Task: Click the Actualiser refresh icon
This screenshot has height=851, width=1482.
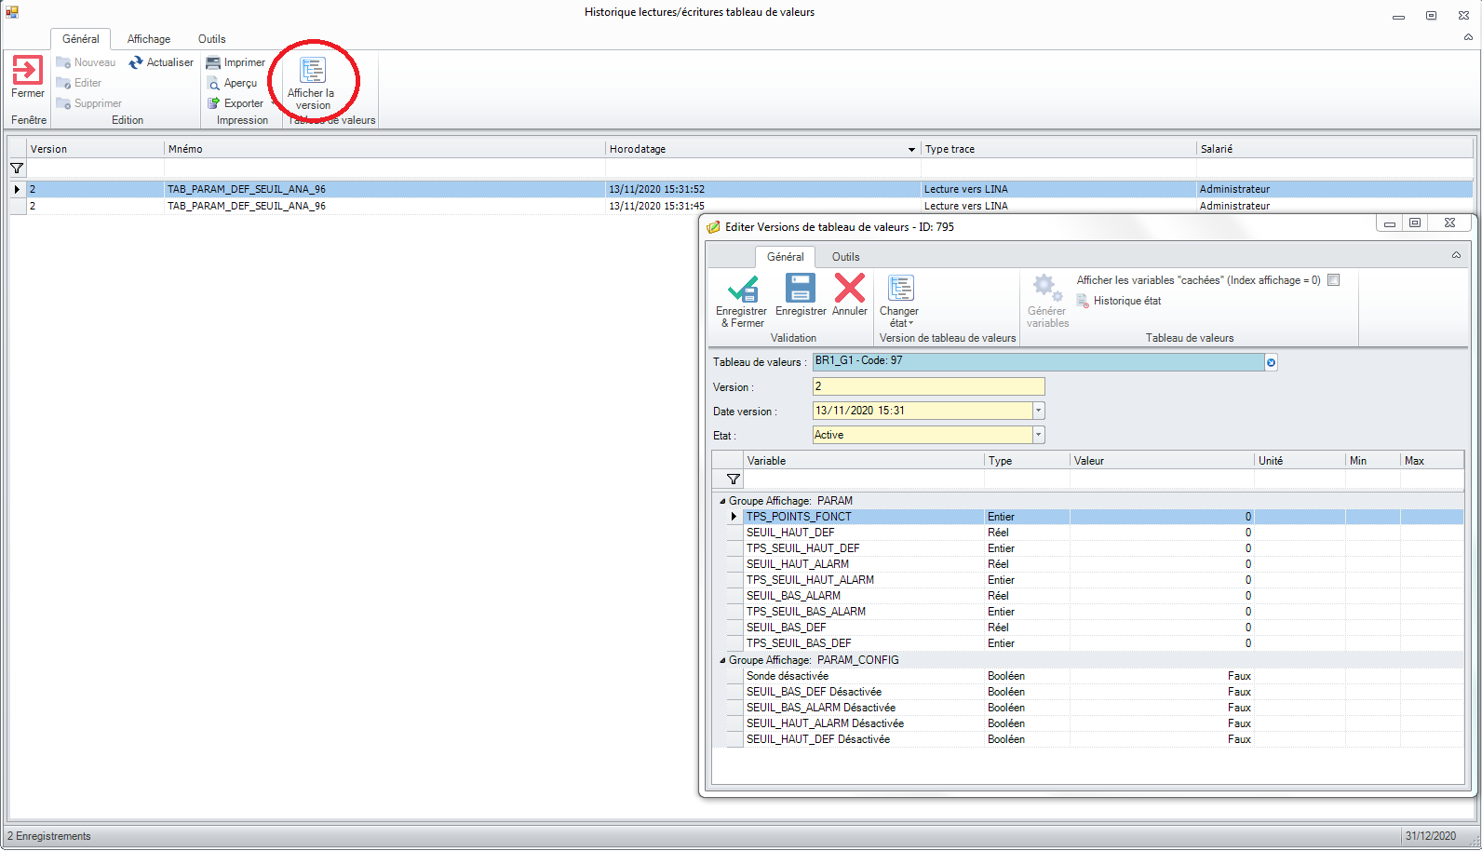Action: pos(136,62)
